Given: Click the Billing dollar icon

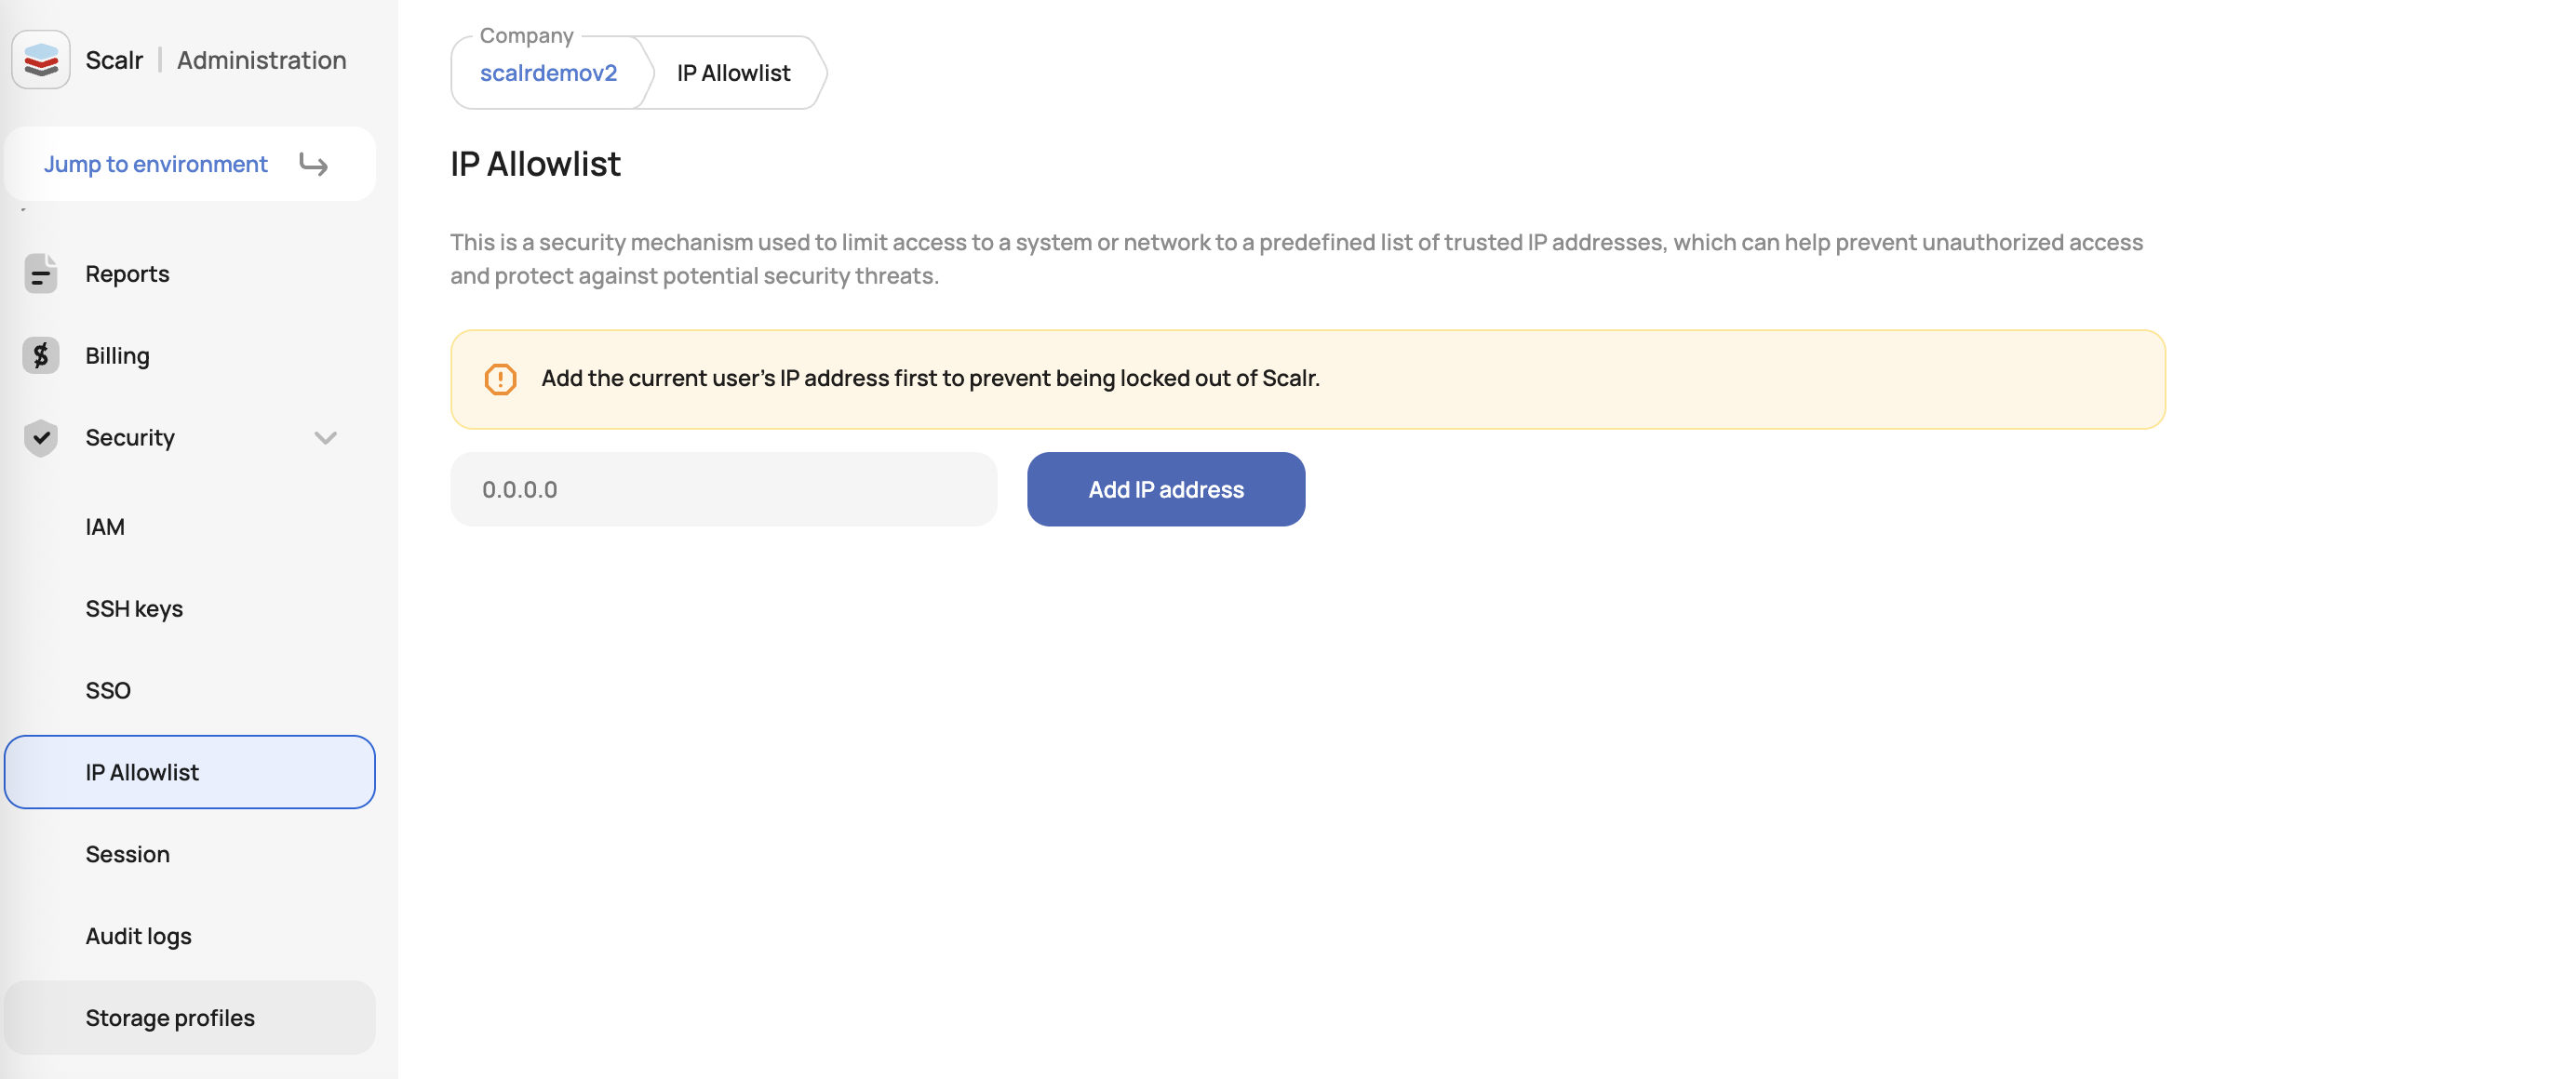Looking at the screenshot, I should [x=41, y=355].
